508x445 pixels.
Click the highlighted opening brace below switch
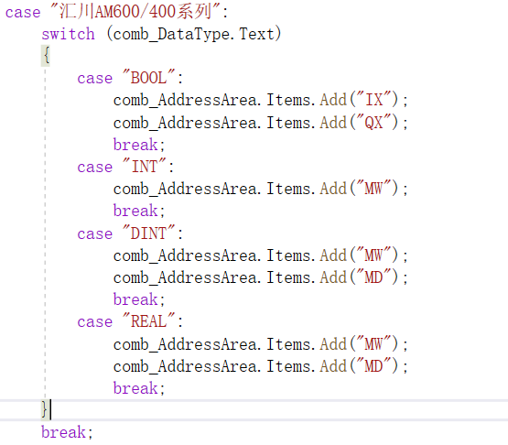pyautogui.click(x=46, y=56)
